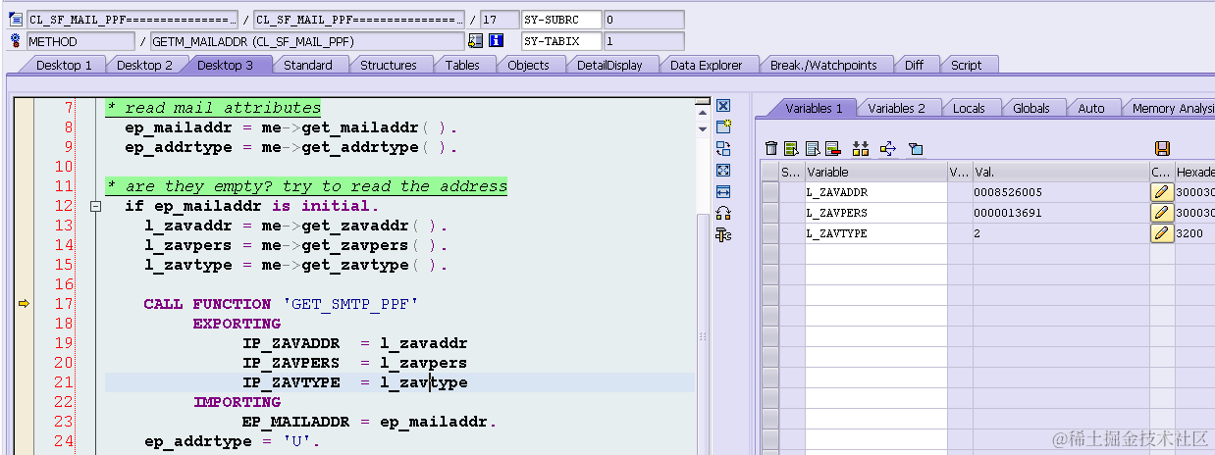Click the new tool icon beside the editor
Viewport: 1215px width, 455px height.
(x=723, y=127)
